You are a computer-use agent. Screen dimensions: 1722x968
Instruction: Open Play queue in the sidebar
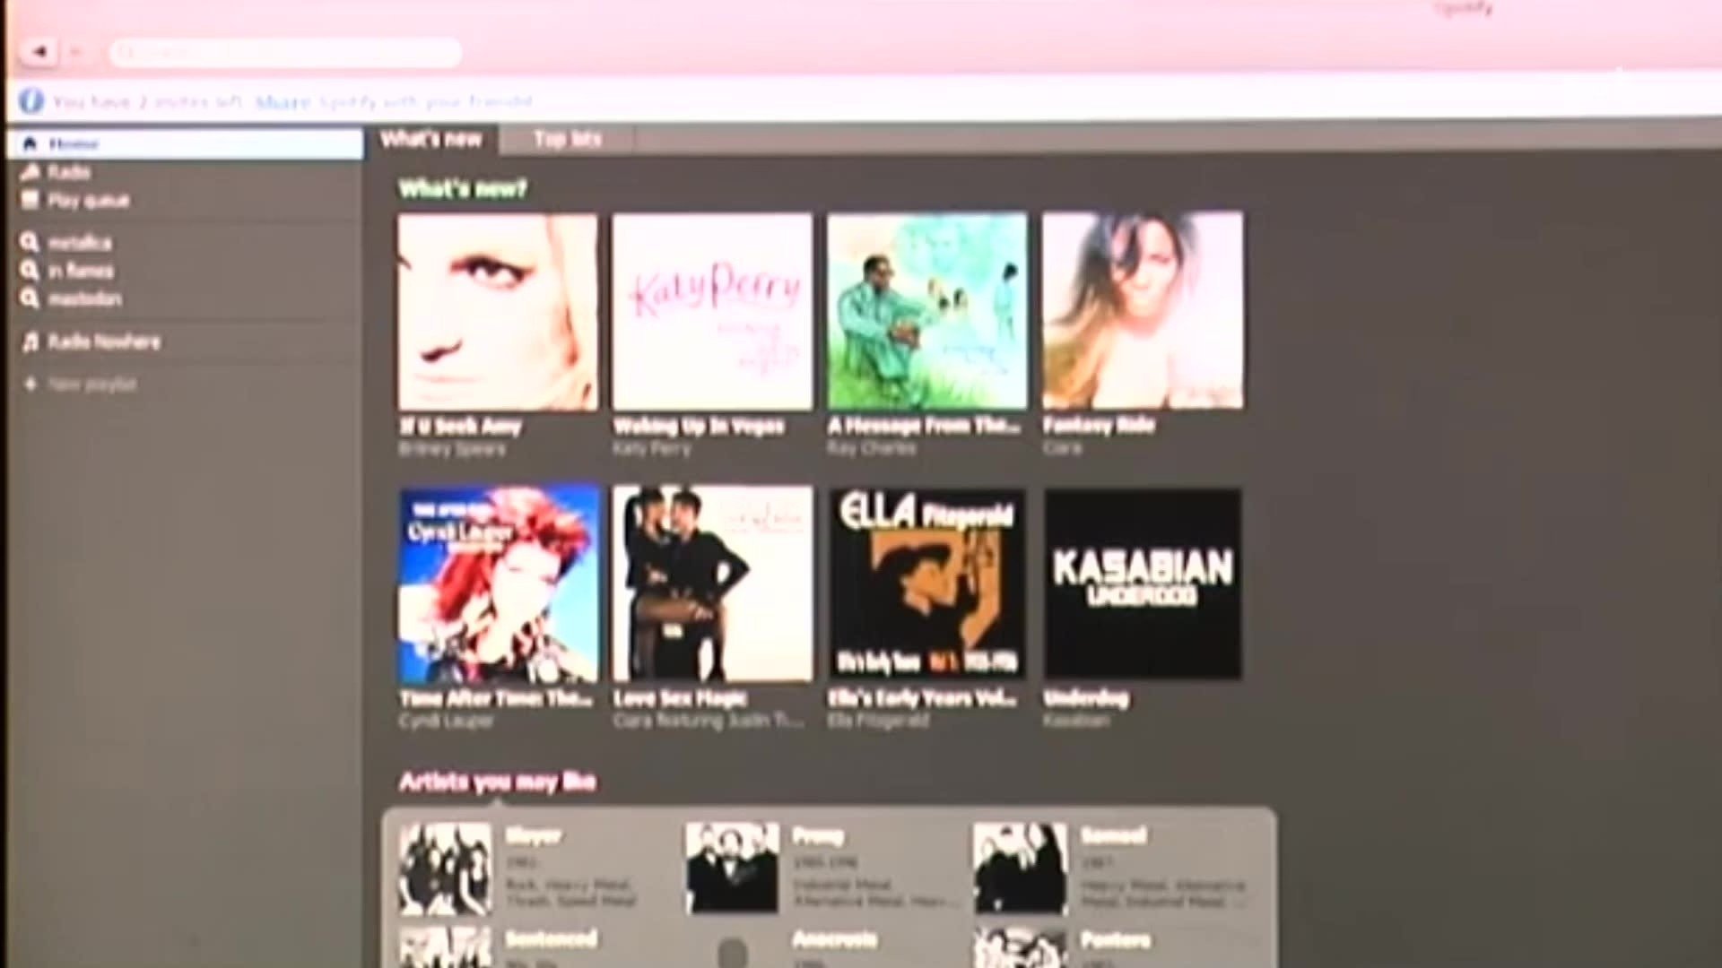pyautogui.click(x=88, y=200)
